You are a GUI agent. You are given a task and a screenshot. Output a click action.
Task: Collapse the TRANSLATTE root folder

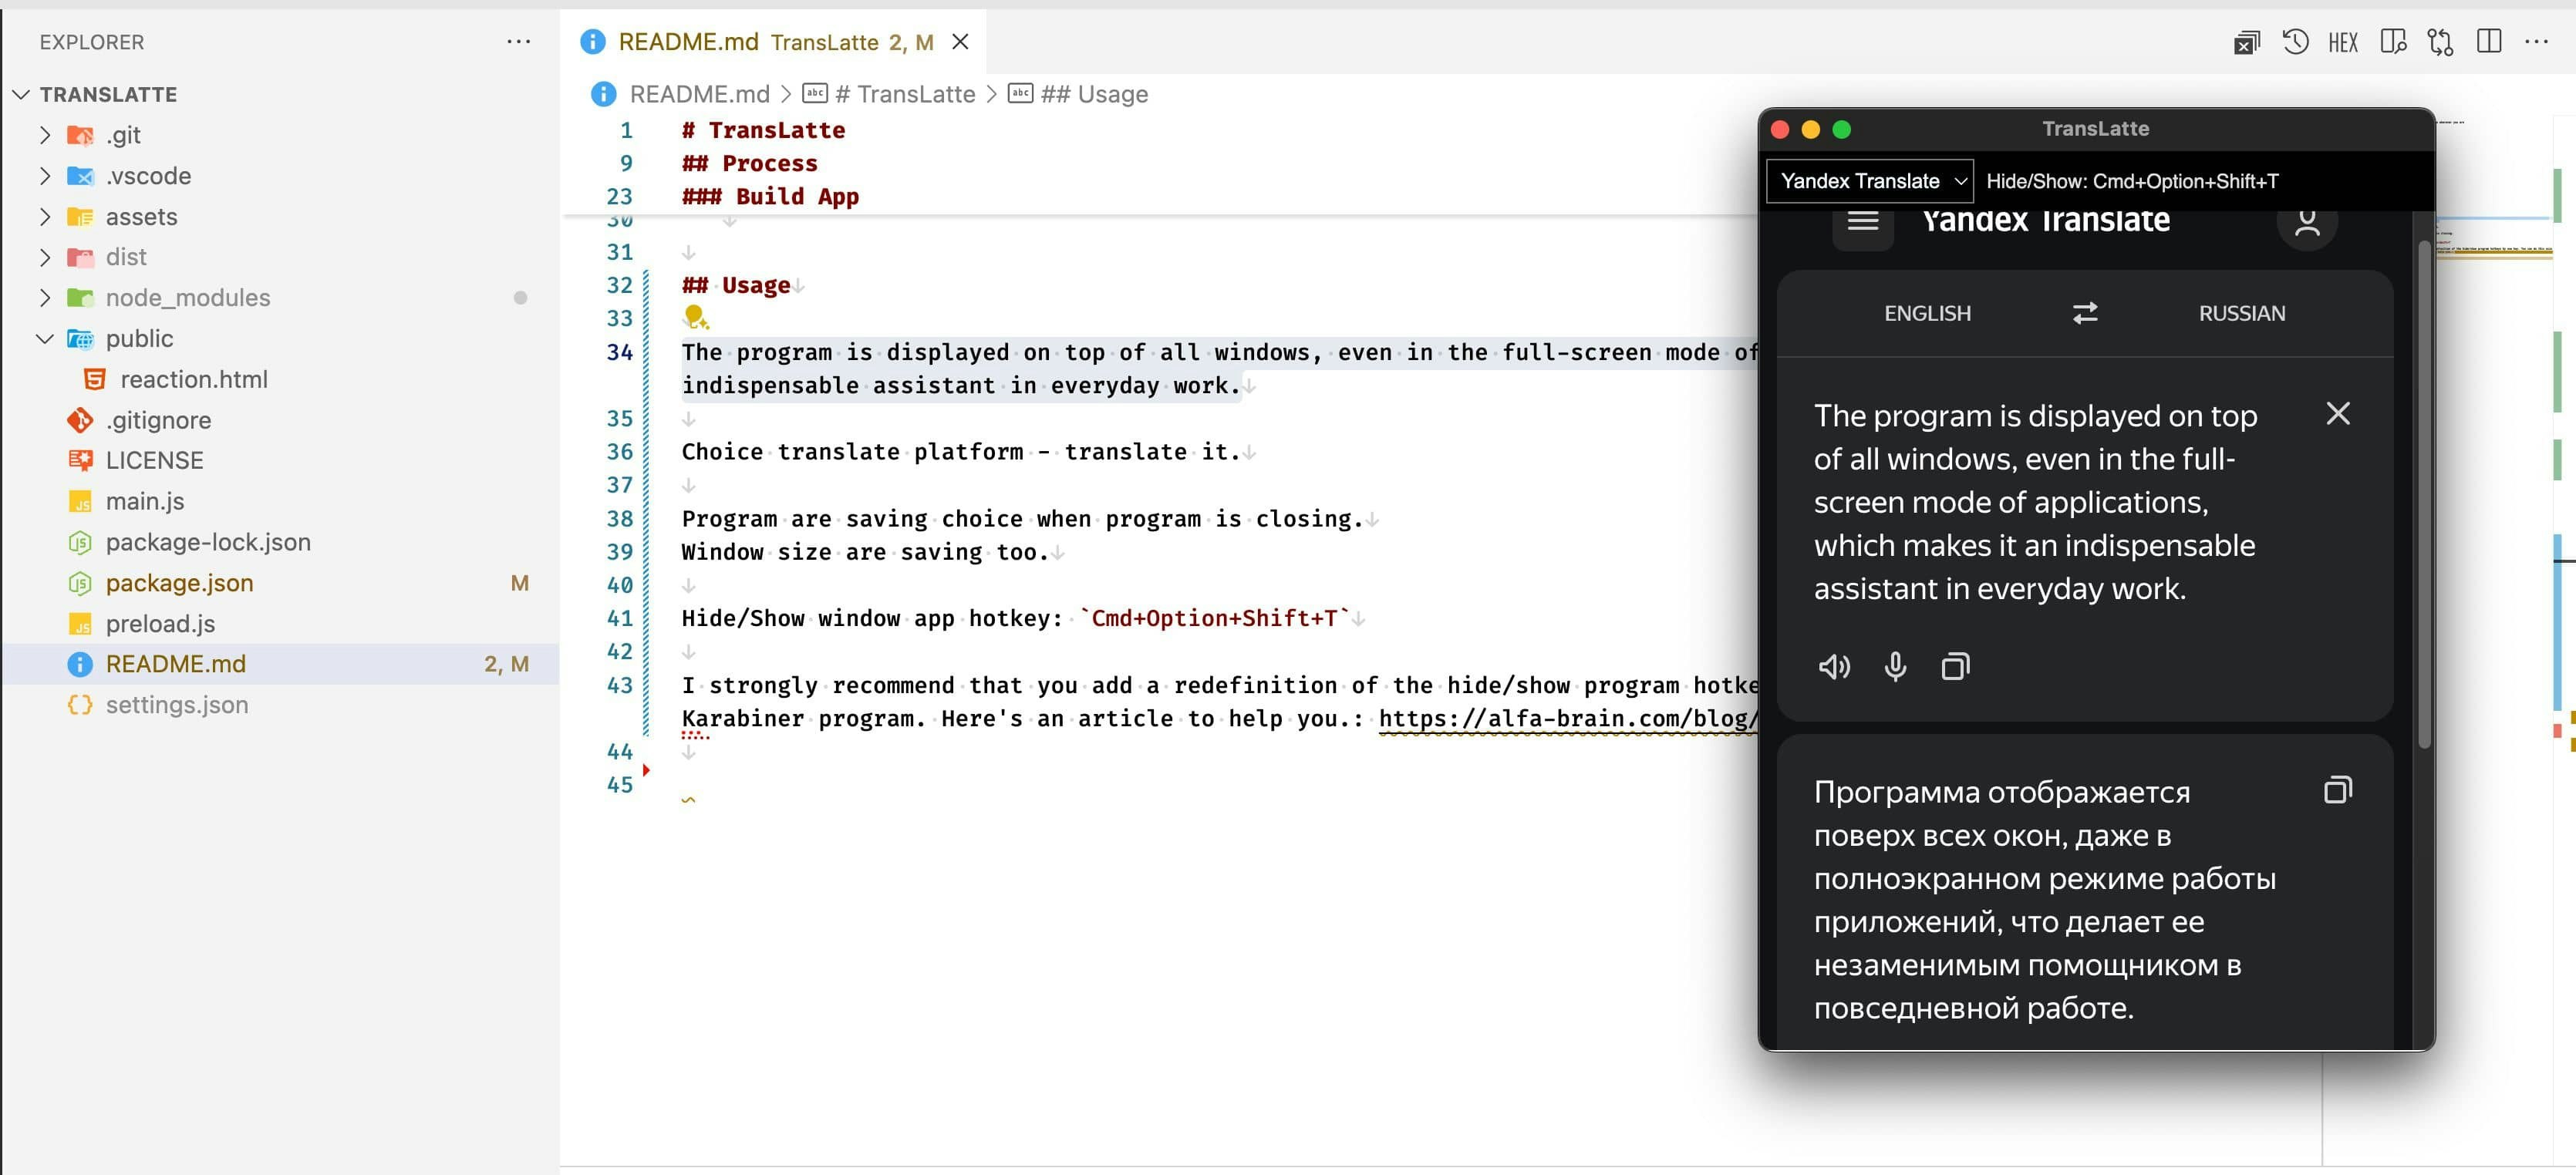pos(21,94)
